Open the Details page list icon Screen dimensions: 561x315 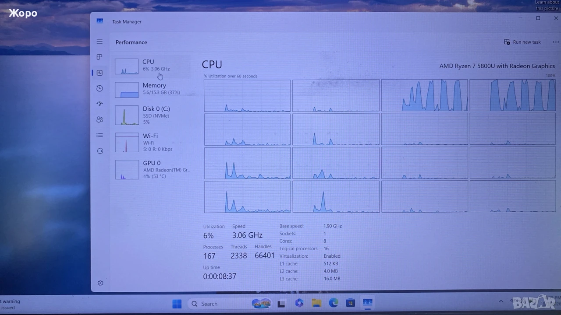click(99, 135)
